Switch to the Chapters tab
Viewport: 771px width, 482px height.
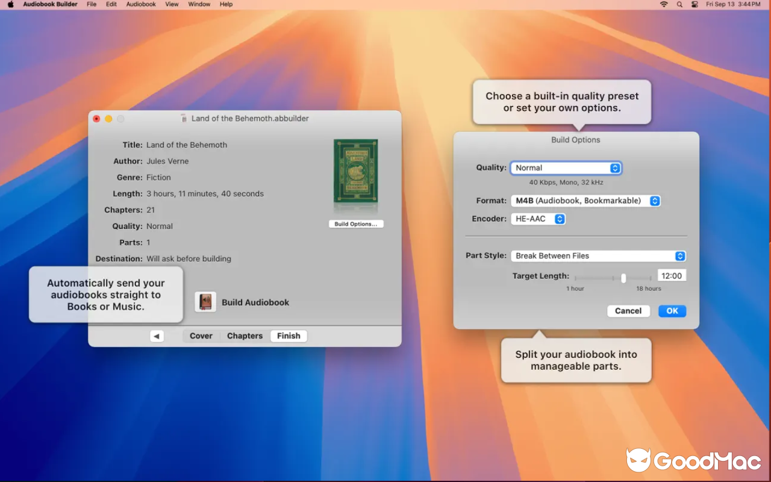click(x=244, y=336)
